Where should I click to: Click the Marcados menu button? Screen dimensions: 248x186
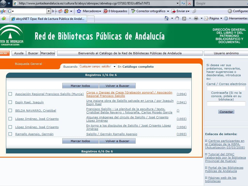click(x=48, y=53)
